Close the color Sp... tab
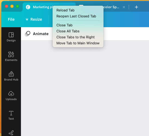Viewport: 149px width, 136px height. pyautogui.click(x=124, y=7)
